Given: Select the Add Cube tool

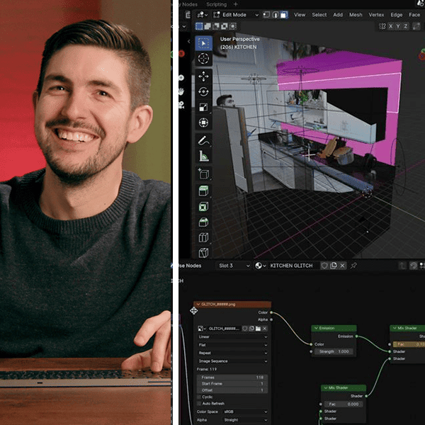Looking at the screenshot, I should point(203,174).
